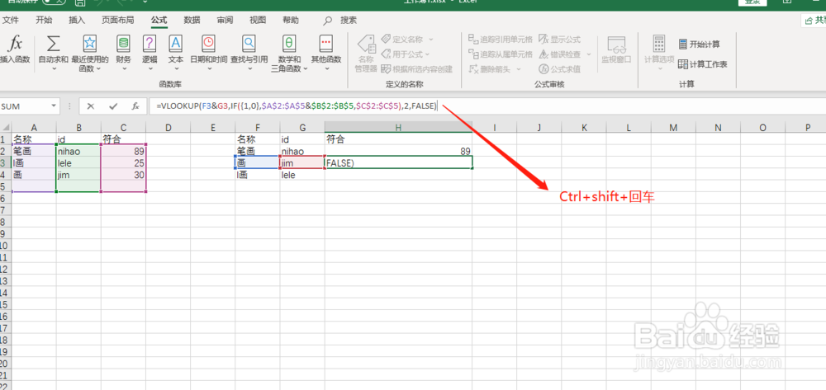The image size is (826, 390).
Task: Open the Financial (财务) functions icon
Action: (123, 44)
